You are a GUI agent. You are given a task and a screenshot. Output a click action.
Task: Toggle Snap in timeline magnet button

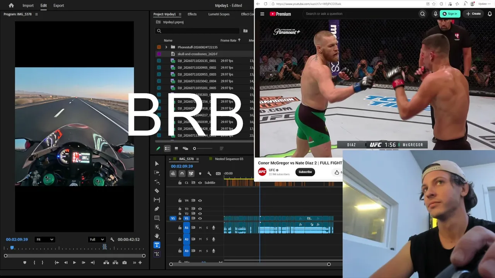182,174
